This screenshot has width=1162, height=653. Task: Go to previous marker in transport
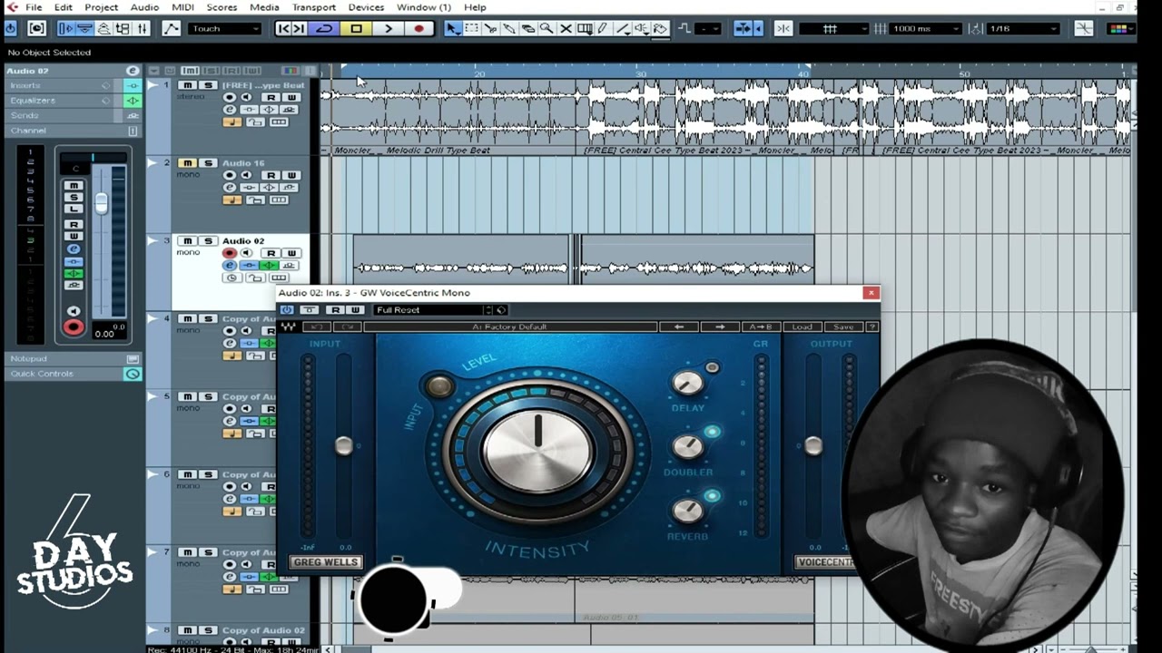click(284, 29)
